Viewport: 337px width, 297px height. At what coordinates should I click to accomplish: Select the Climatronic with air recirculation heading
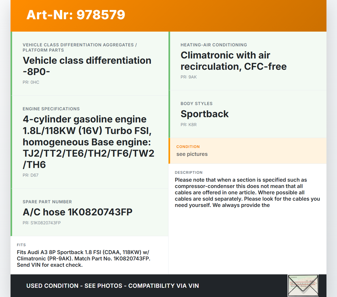click(x=234, y=61)
